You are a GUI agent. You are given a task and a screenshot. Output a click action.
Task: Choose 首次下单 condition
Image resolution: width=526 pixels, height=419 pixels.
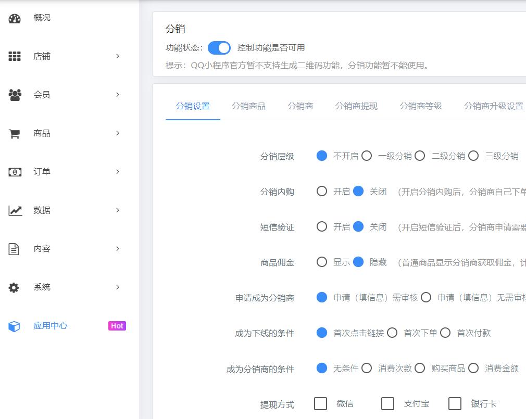(x=392, y=333)
